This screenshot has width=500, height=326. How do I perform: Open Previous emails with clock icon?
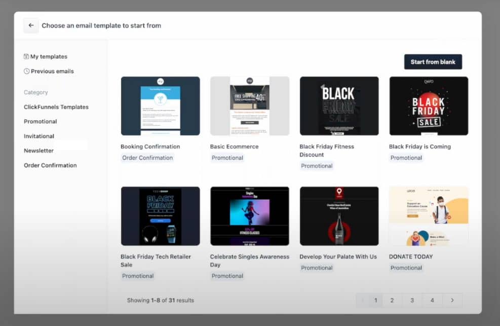(x=49, y=71)
